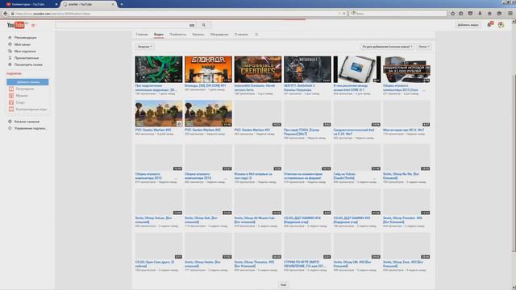Bookmark this page with star icon
The width and height of the screenshot is (516, 290).
(x=453, y=14)
